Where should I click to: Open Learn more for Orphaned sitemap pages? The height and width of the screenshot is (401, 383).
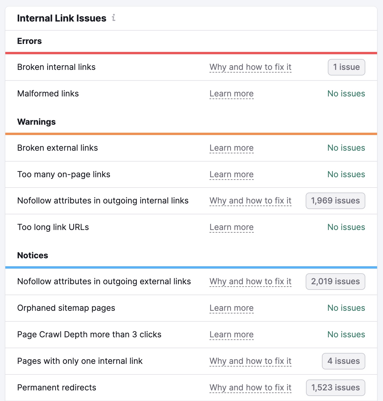[x=231, y=308]
